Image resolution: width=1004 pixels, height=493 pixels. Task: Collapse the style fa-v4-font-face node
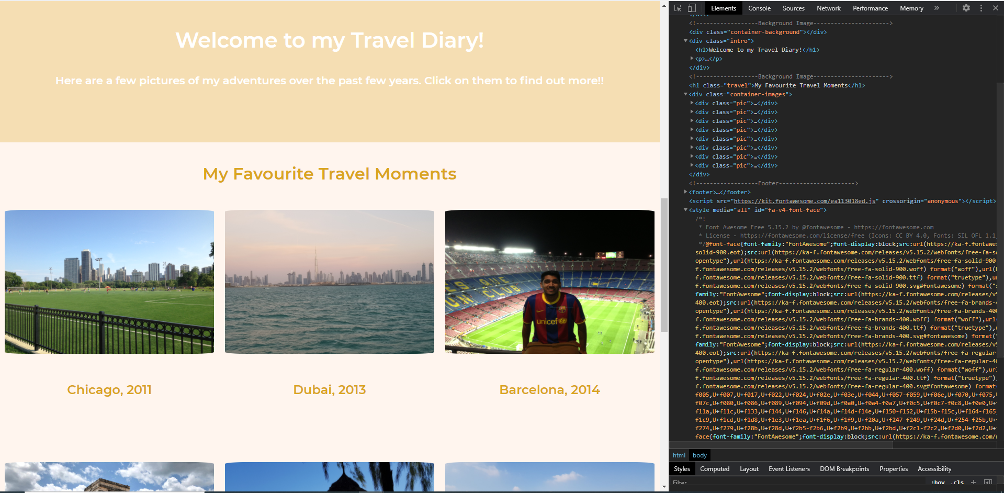685,210
